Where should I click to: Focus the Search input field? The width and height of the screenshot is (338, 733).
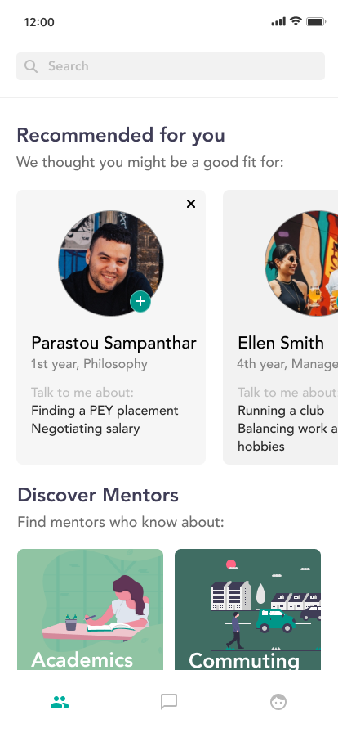pos(171,66)
